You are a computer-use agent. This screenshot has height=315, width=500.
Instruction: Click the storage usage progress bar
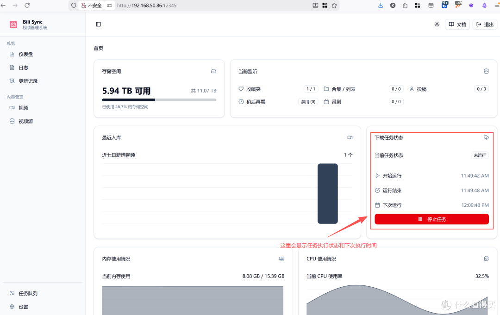click(159, 100)
